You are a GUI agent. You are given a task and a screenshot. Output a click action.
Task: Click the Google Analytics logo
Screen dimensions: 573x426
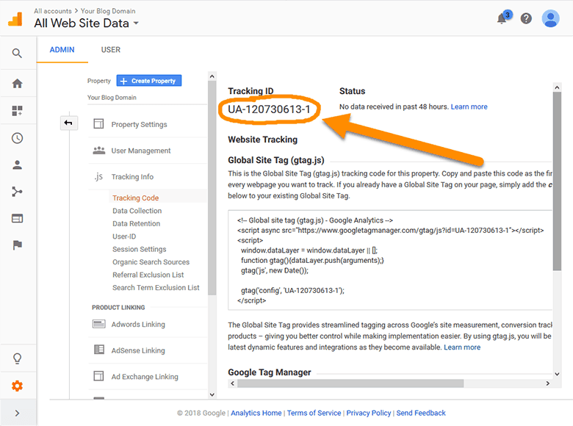tap(15, 19)
